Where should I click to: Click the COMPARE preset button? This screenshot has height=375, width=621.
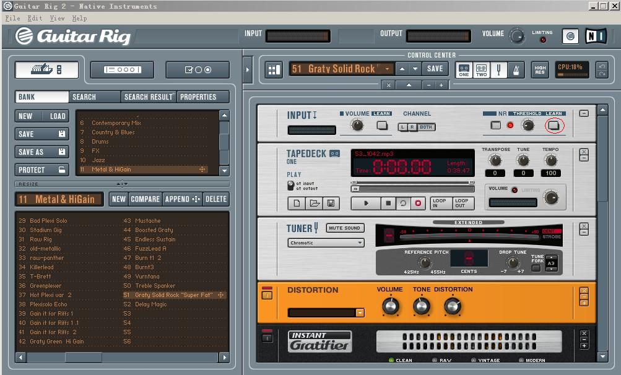(x=145, y=199)
